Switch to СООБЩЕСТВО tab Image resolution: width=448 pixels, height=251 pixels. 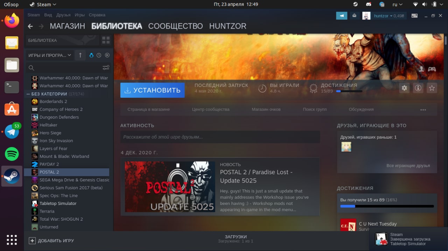pyautogui.click(x=175, y=26)
